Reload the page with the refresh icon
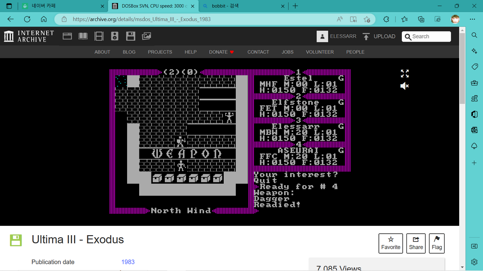 click(27, 19)
